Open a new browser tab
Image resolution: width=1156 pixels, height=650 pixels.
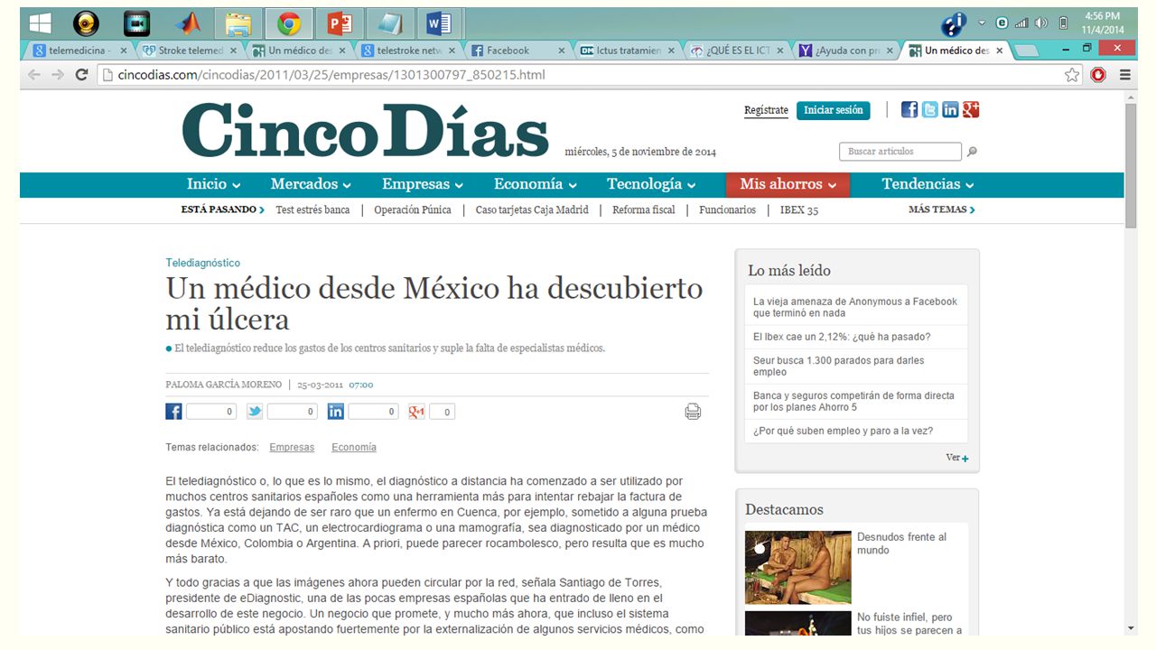pyautogui.click(x=1027, y=51)
